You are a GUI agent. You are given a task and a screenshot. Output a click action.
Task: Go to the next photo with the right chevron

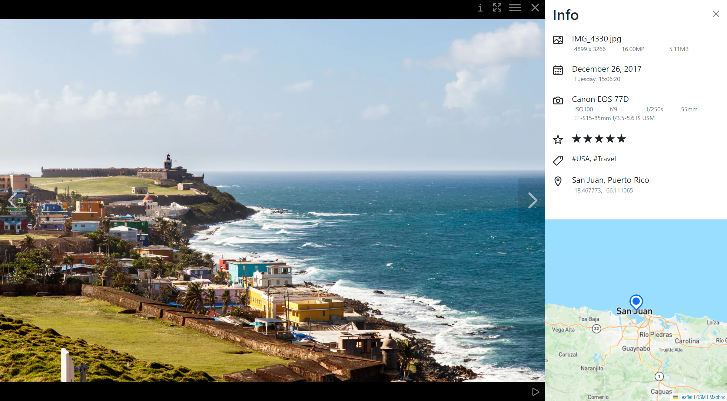532,200
